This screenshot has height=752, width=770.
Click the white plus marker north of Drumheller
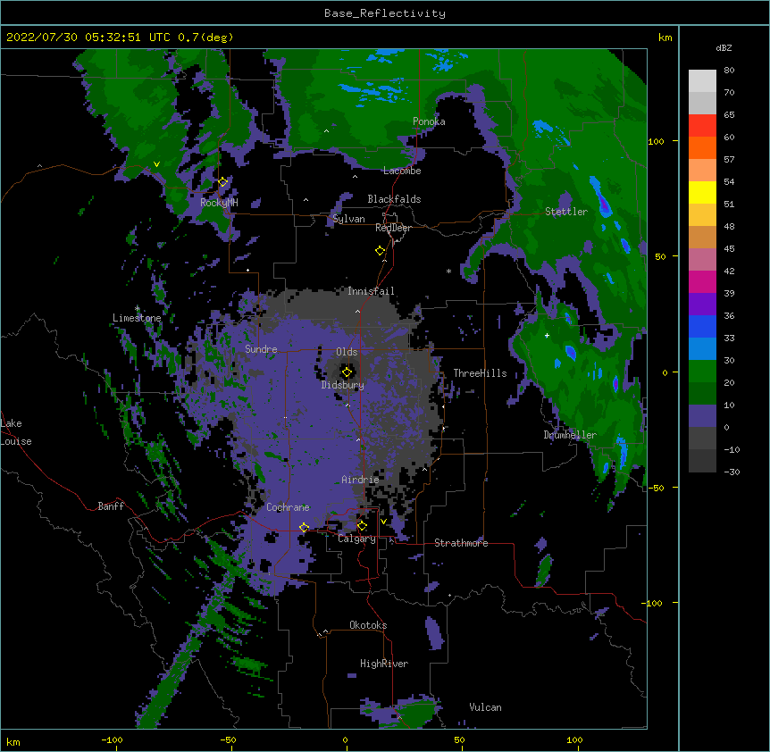click(547, 335)
